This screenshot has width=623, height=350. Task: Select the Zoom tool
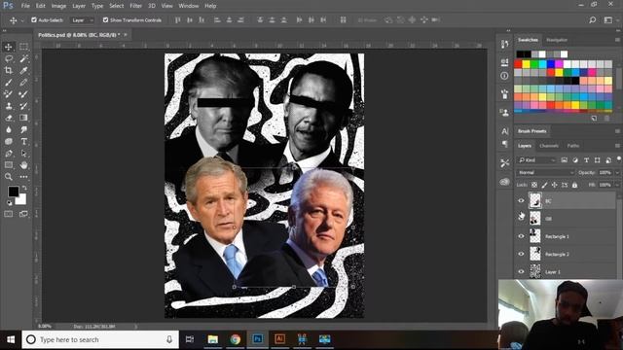coord(9,177)
